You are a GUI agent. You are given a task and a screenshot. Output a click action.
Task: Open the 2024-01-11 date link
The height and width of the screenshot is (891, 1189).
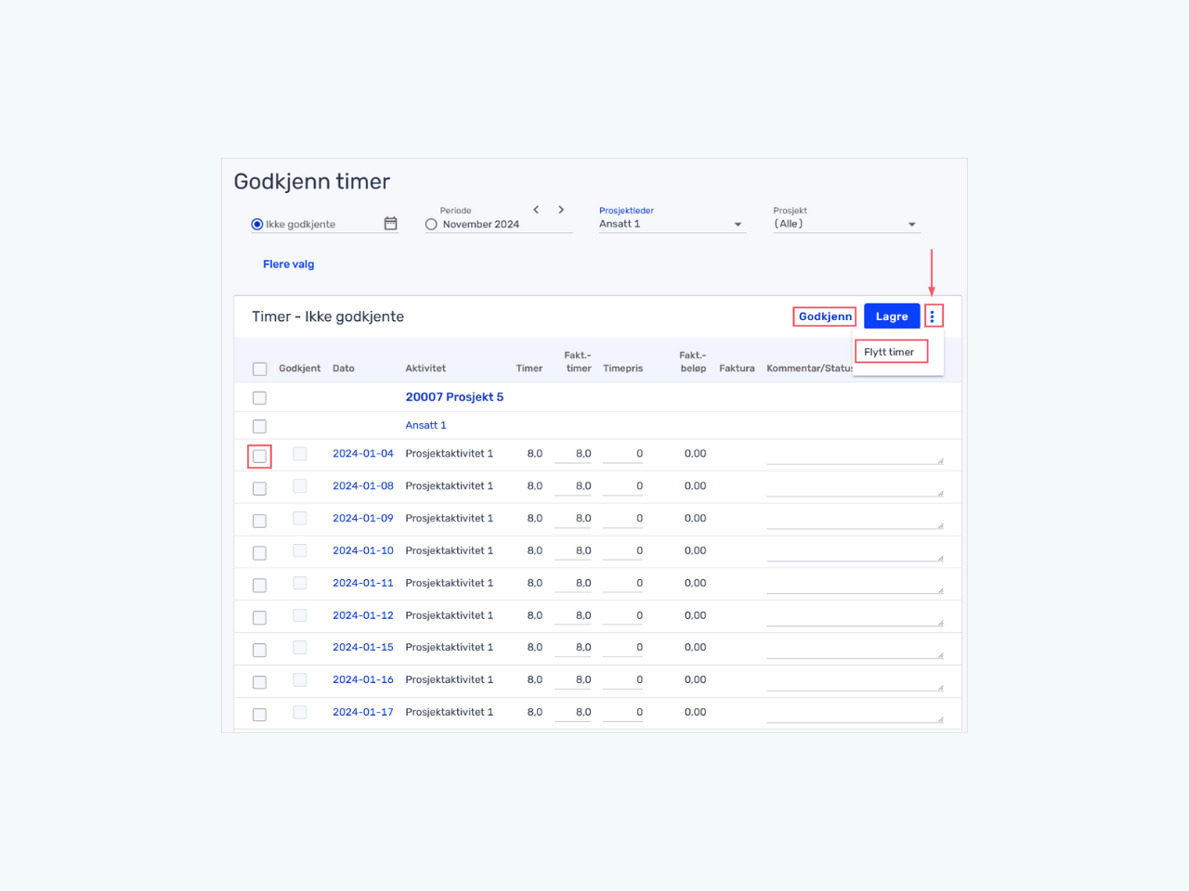(x=363, y=583)
